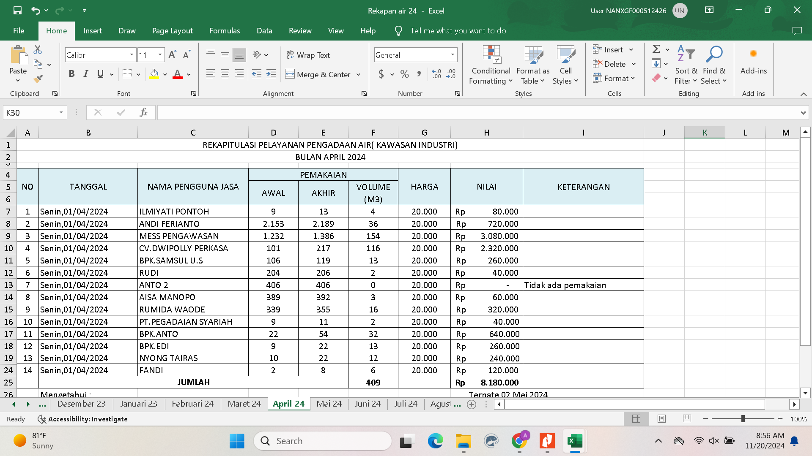Viewport: 812px width, 456px height.
Task: Collapse the ribbon with caret arrow
Action: click(x=803, y=94)
